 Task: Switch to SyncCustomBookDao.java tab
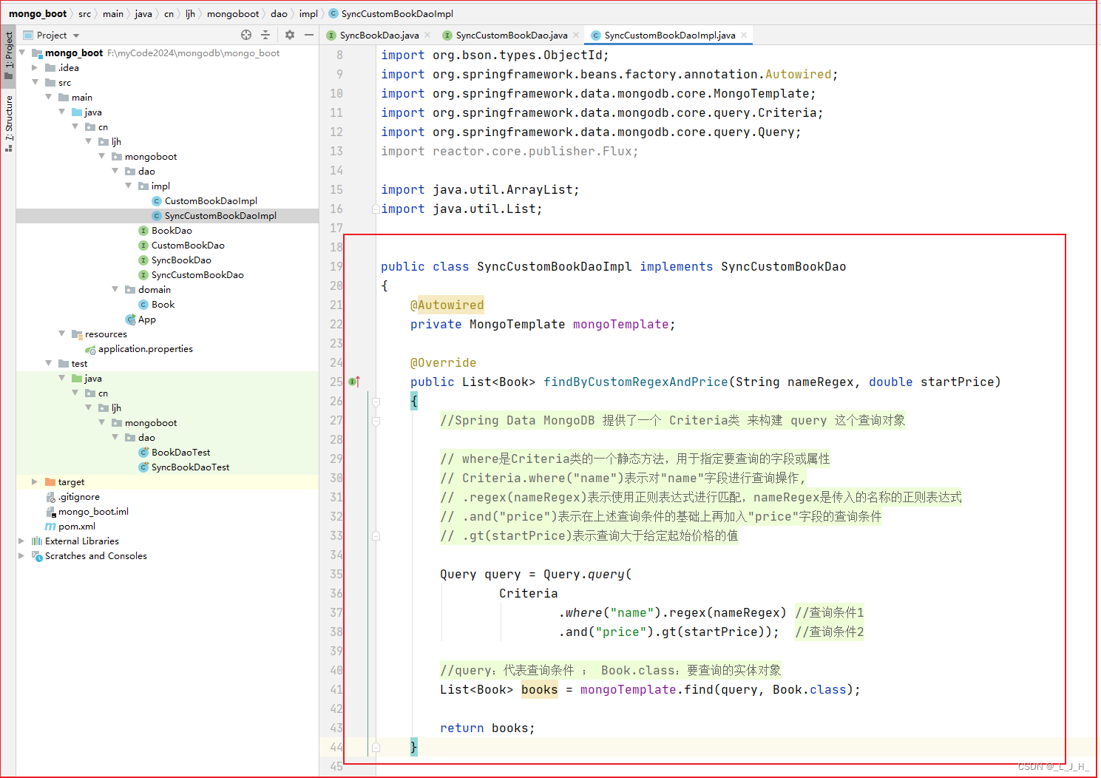(511, 35)
